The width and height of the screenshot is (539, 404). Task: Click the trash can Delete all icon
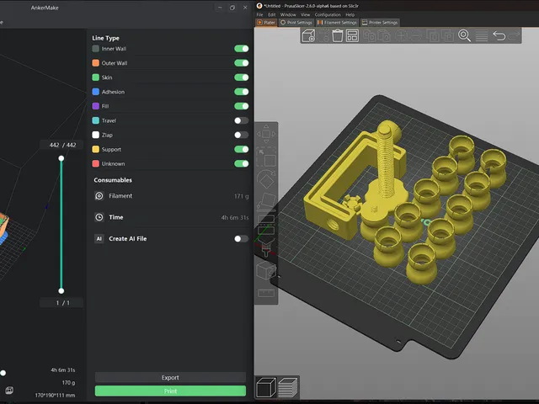tap(337, 35)
